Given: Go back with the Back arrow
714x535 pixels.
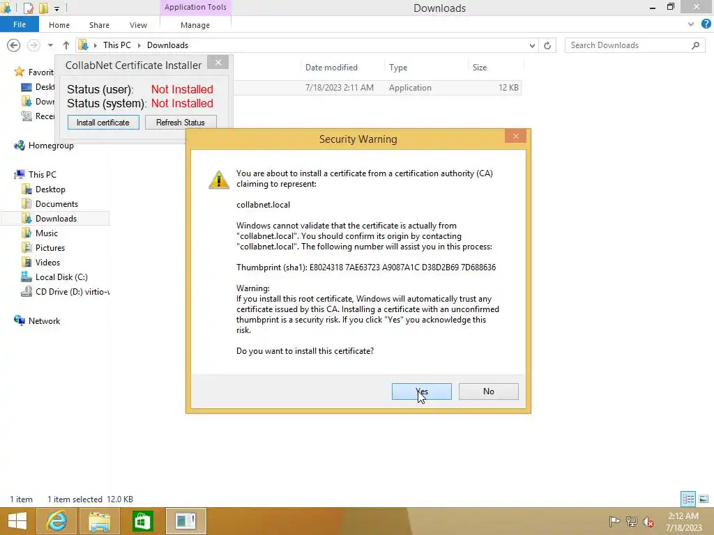Looking at the screenshot, I should (x=14, y=45).
